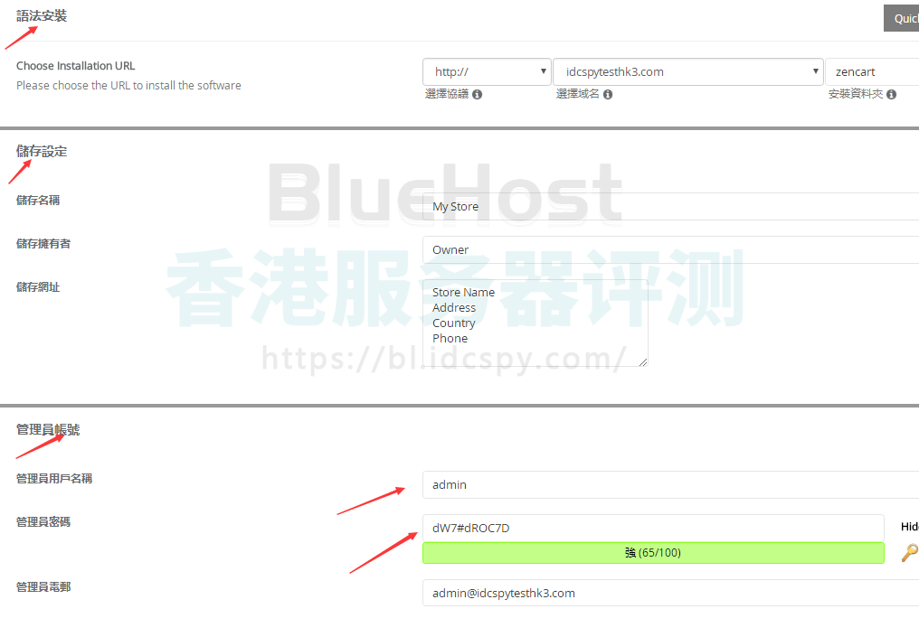Click the Quick button at top right
Screen dimensions: 919x637
point(901,18)
